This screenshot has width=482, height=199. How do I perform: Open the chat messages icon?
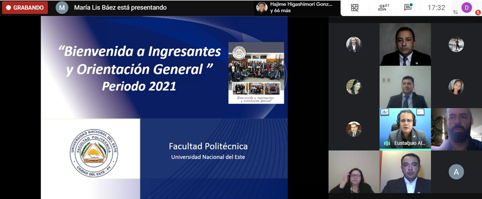pyautogui.click(x=408, y=7)
